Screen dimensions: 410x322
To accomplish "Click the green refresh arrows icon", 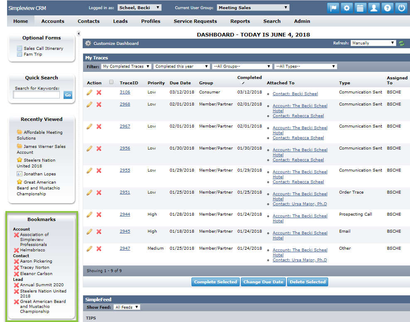I will click(x=402, y=43).
